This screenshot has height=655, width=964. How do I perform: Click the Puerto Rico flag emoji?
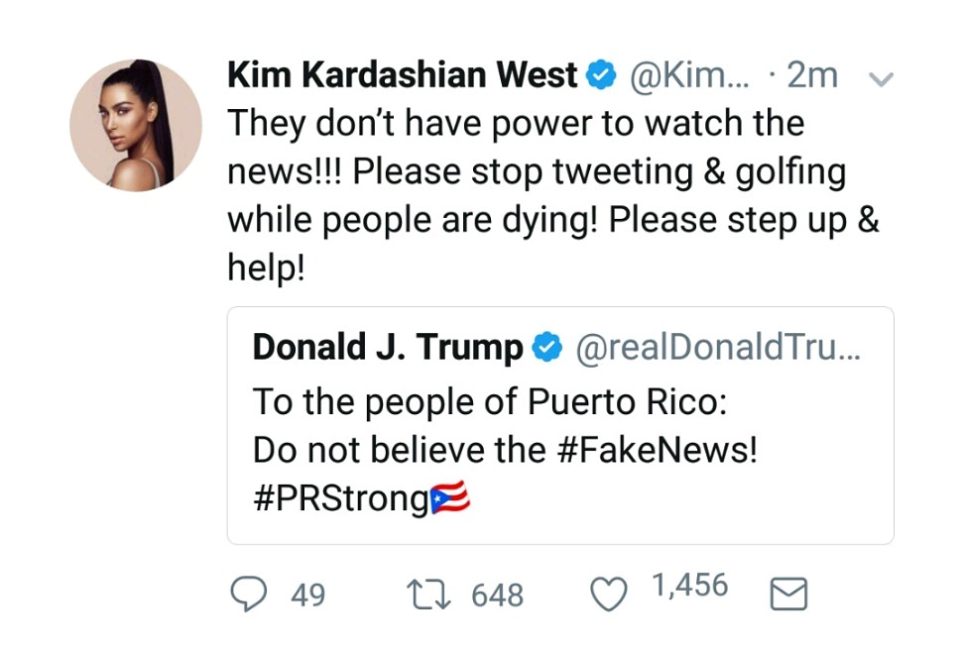450,499
